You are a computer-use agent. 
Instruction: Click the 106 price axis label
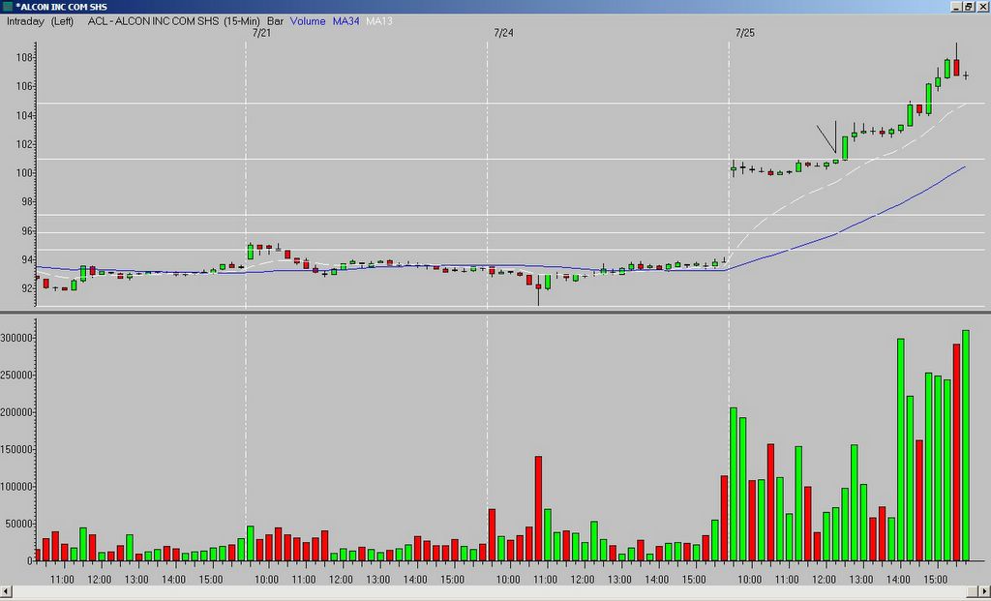pos(24,86)
